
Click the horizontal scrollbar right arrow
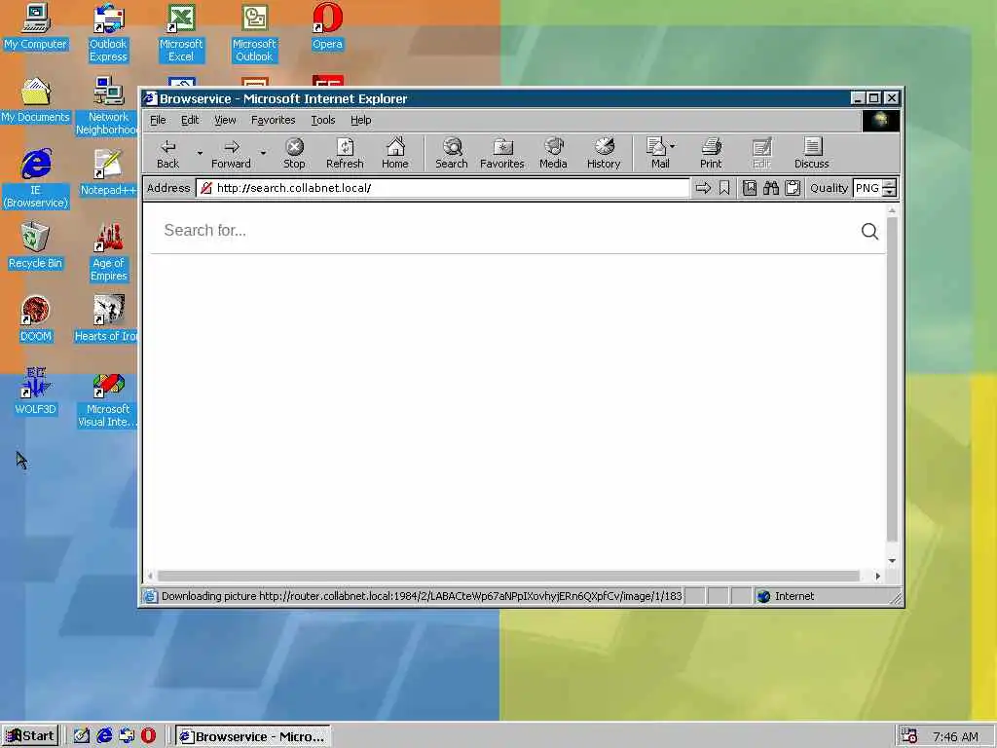pos(877,577)
